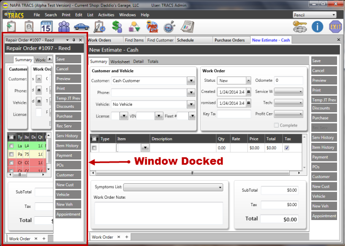The width and height of the screenshot is (345, 246).
Task: Click the vertical scrollbar of docked grid
Action: point(49,152)
